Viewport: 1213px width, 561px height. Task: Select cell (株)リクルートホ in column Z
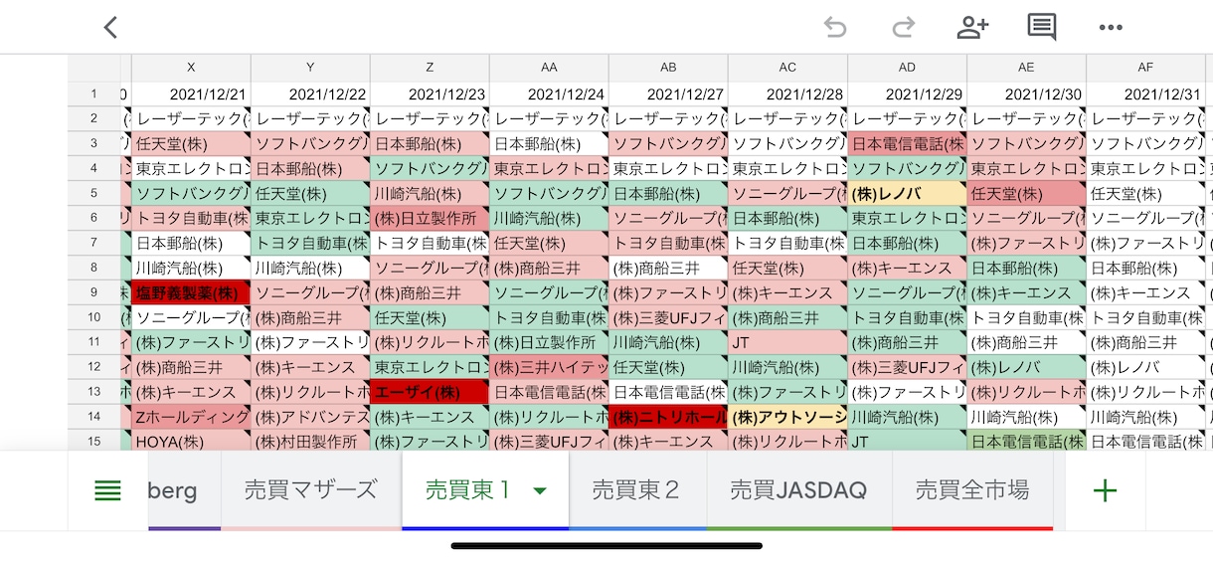(430, 343)
